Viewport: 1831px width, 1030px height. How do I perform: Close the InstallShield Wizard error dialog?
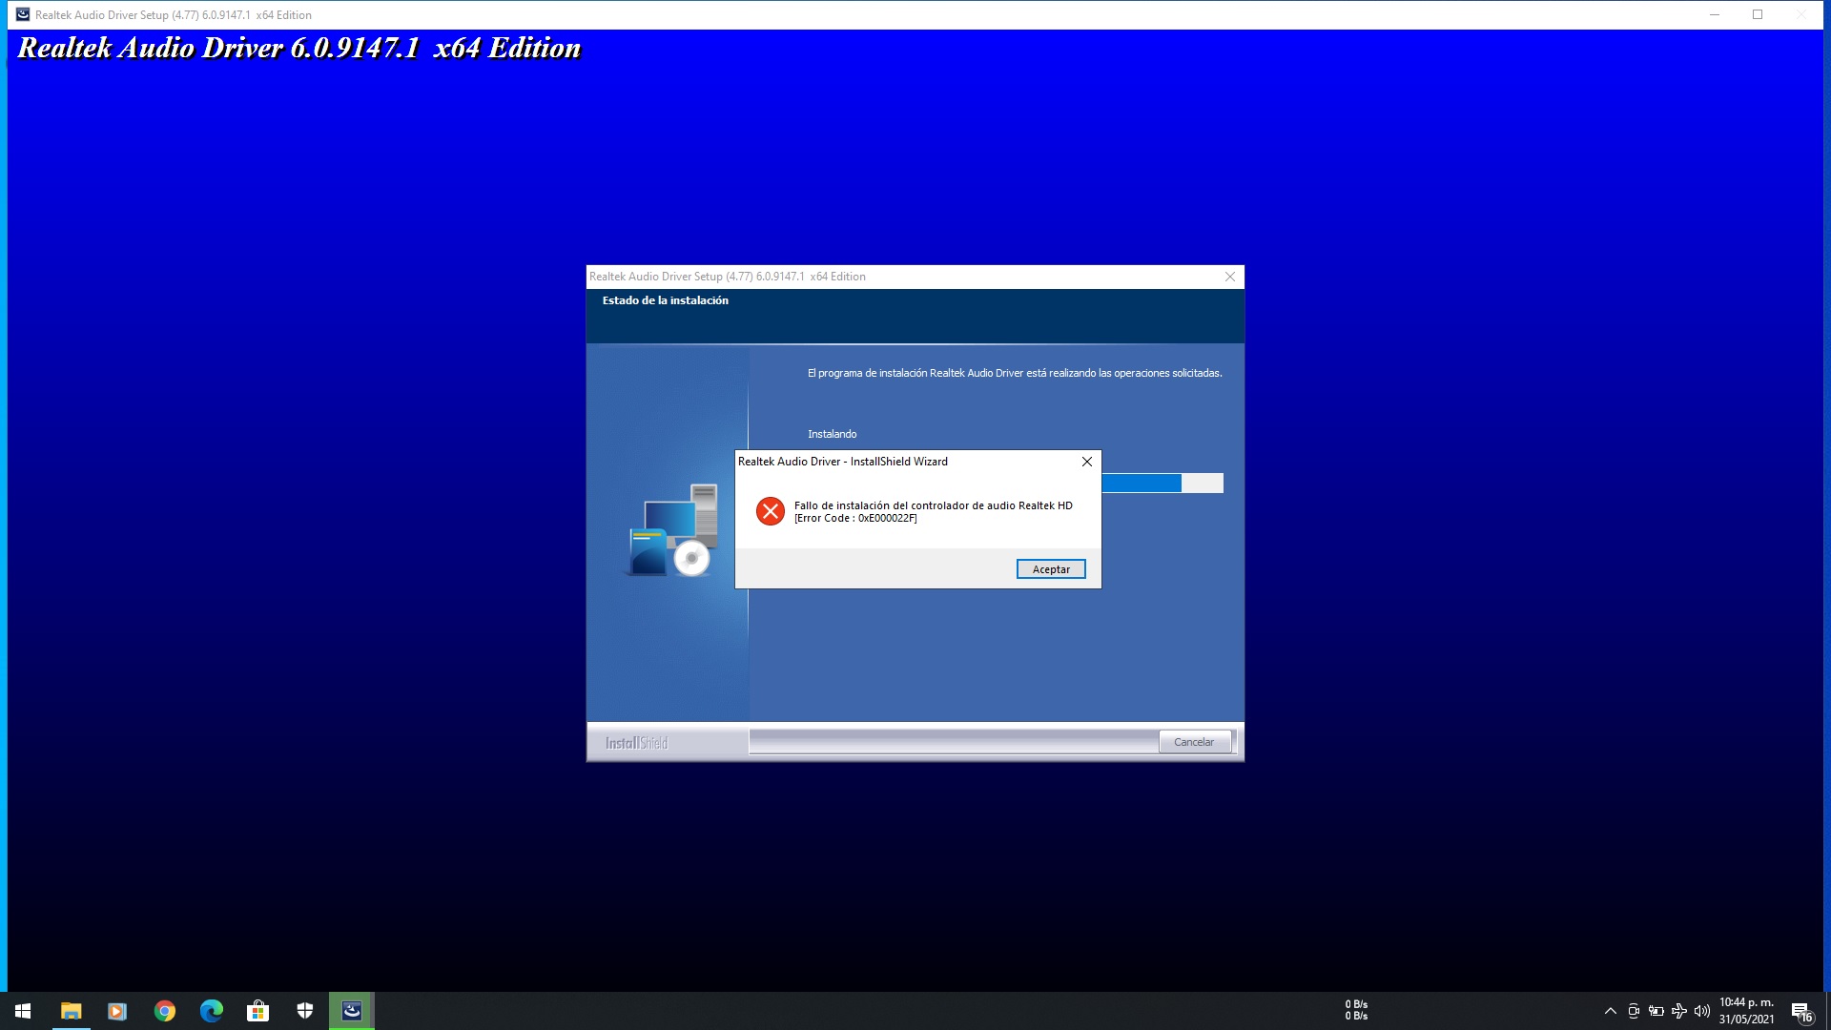(1086, 462)
